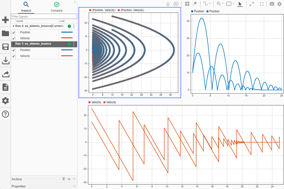Click the Filter Signals search field

(44, 17)
